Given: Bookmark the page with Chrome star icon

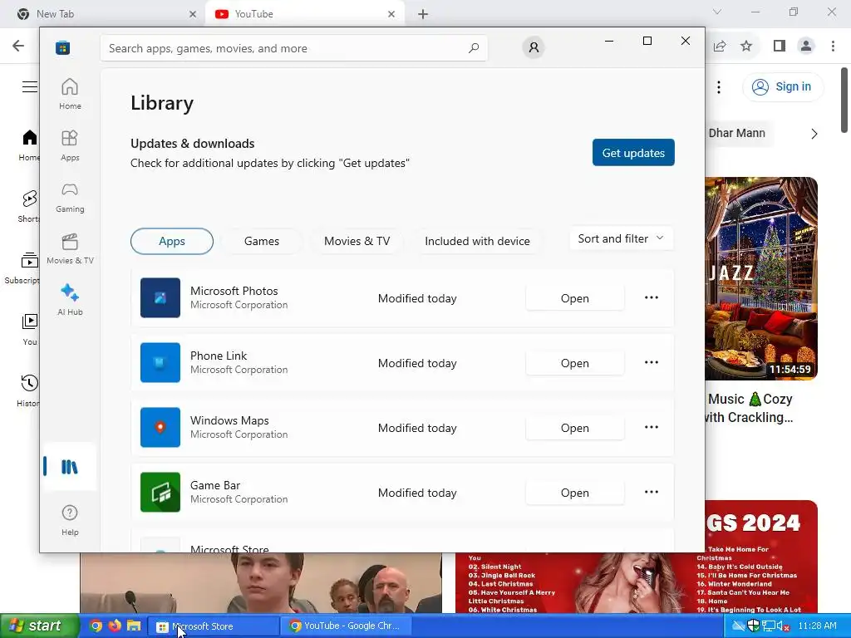Looking at the screenshot, I should coord(747,47).
